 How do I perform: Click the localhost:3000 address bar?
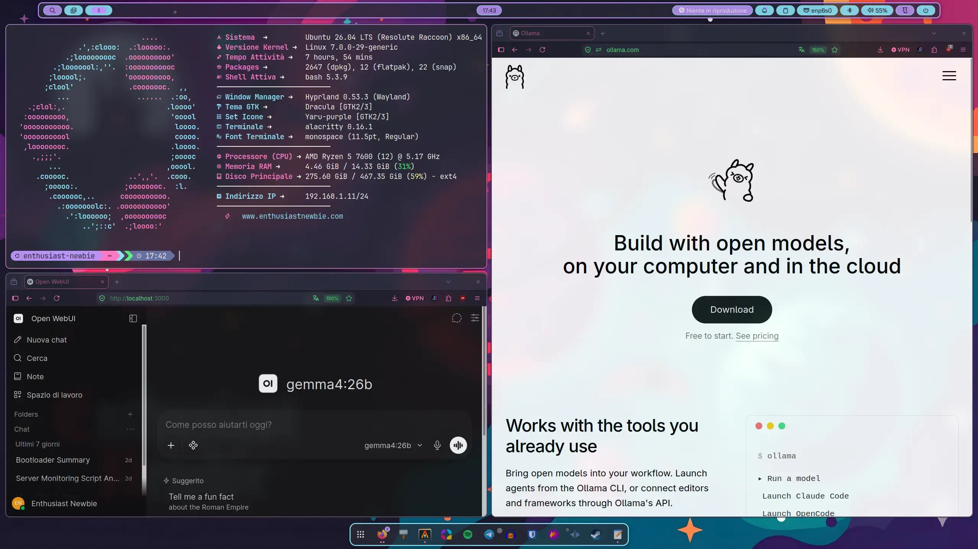(x=226, y=298)
